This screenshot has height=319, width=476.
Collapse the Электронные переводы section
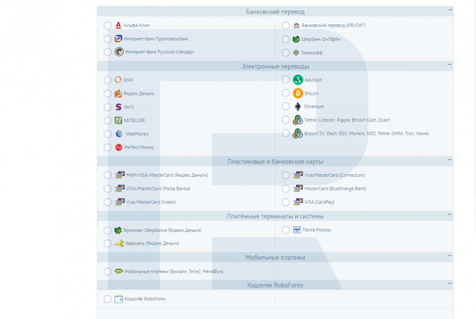click(450, 65)
